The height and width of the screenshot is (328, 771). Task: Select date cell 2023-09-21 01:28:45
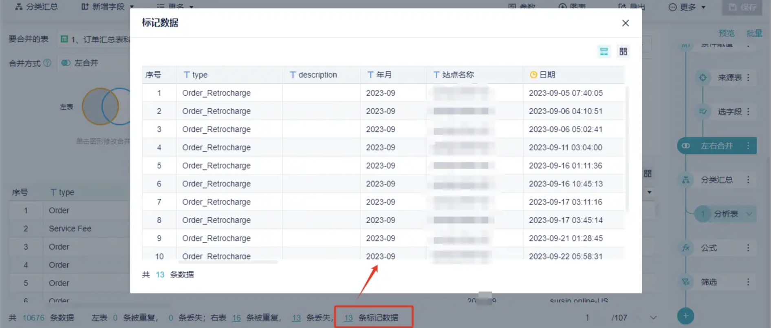[x=566, y=238]
